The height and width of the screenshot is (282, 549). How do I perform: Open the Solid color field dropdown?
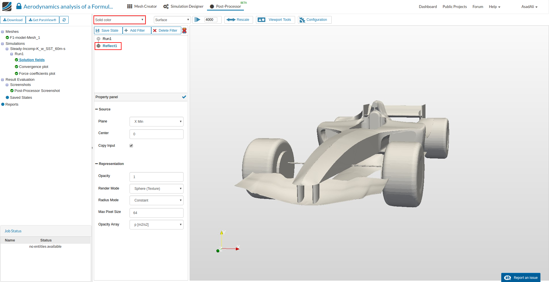[x=120, y=20]
